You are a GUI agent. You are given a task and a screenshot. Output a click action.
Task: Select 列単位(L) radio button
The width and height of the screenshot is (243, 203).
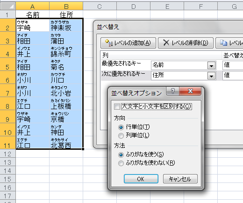(x=121, y=136)
